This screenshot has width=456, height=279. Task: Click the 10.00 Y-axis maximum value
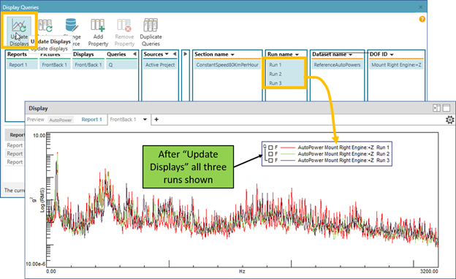tap(39, 135)
